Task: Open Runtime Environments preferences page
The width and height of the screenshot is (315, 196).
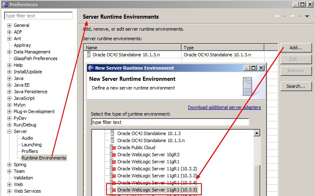Action: pos(44,158)
